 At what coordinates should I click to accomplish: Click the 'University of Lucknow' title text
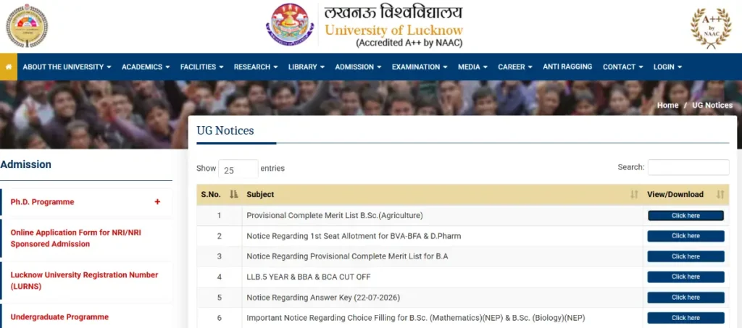point(393,30)
